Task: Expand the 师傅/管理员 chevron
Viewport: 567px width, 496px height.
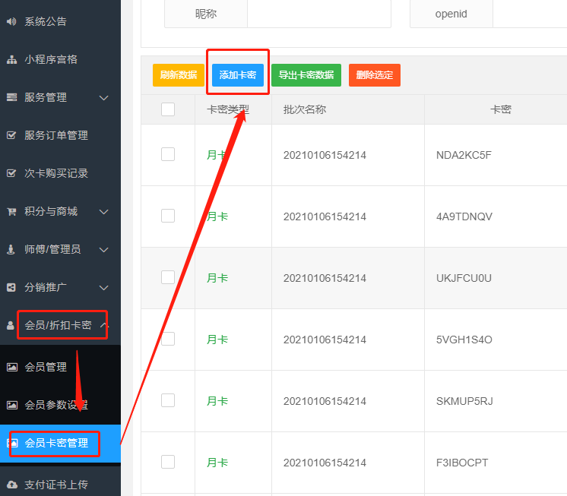Action: pos(104,250)
